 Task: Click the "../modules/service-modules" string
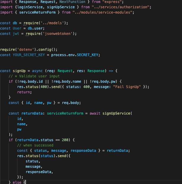click(x=103, y=12)
